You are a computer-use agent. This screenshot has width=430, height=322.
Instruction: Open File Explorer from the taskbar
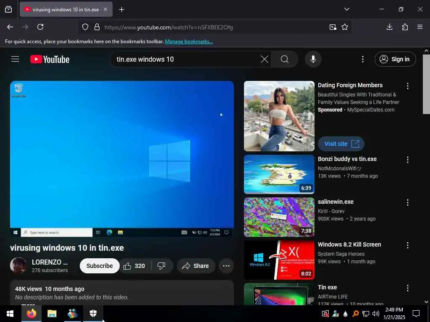pos(52,314)
